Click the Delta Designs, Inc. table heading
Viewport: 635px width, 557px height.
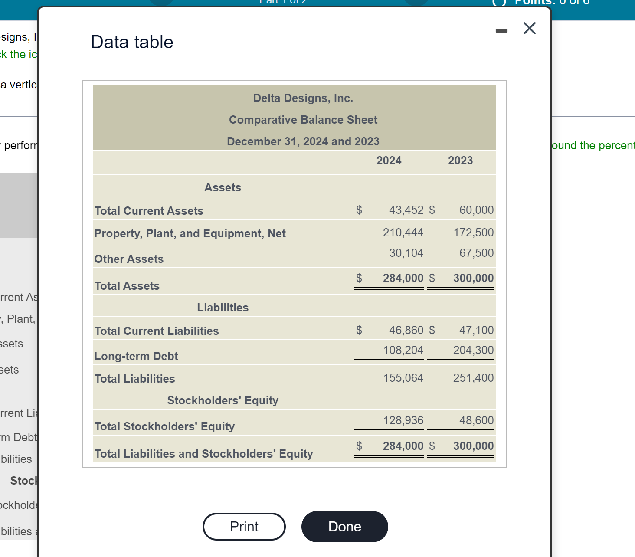tap(303, 98)
